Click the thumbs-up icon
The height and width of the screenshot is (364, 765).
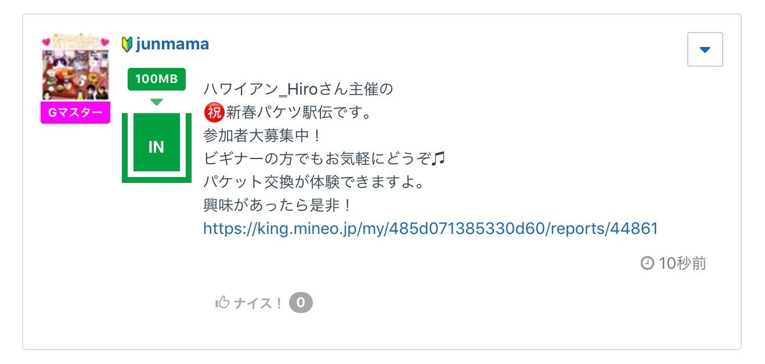222,302
